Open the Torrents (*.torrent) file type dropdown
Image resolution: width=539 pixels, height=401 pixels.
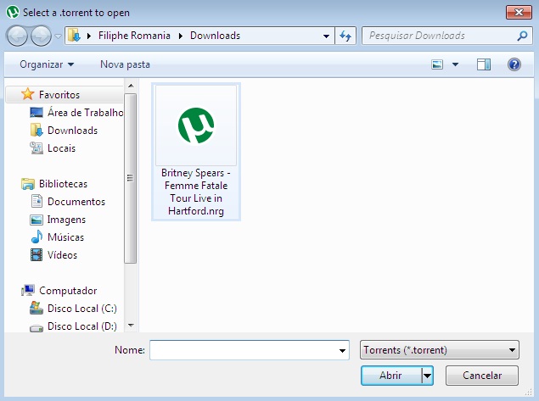pyautogui.click(x=440, y=350)
